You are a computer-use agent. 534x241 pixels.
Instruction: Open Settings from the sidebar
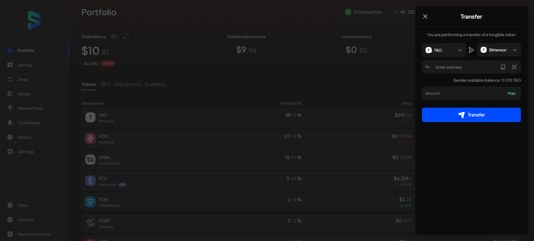26,152
